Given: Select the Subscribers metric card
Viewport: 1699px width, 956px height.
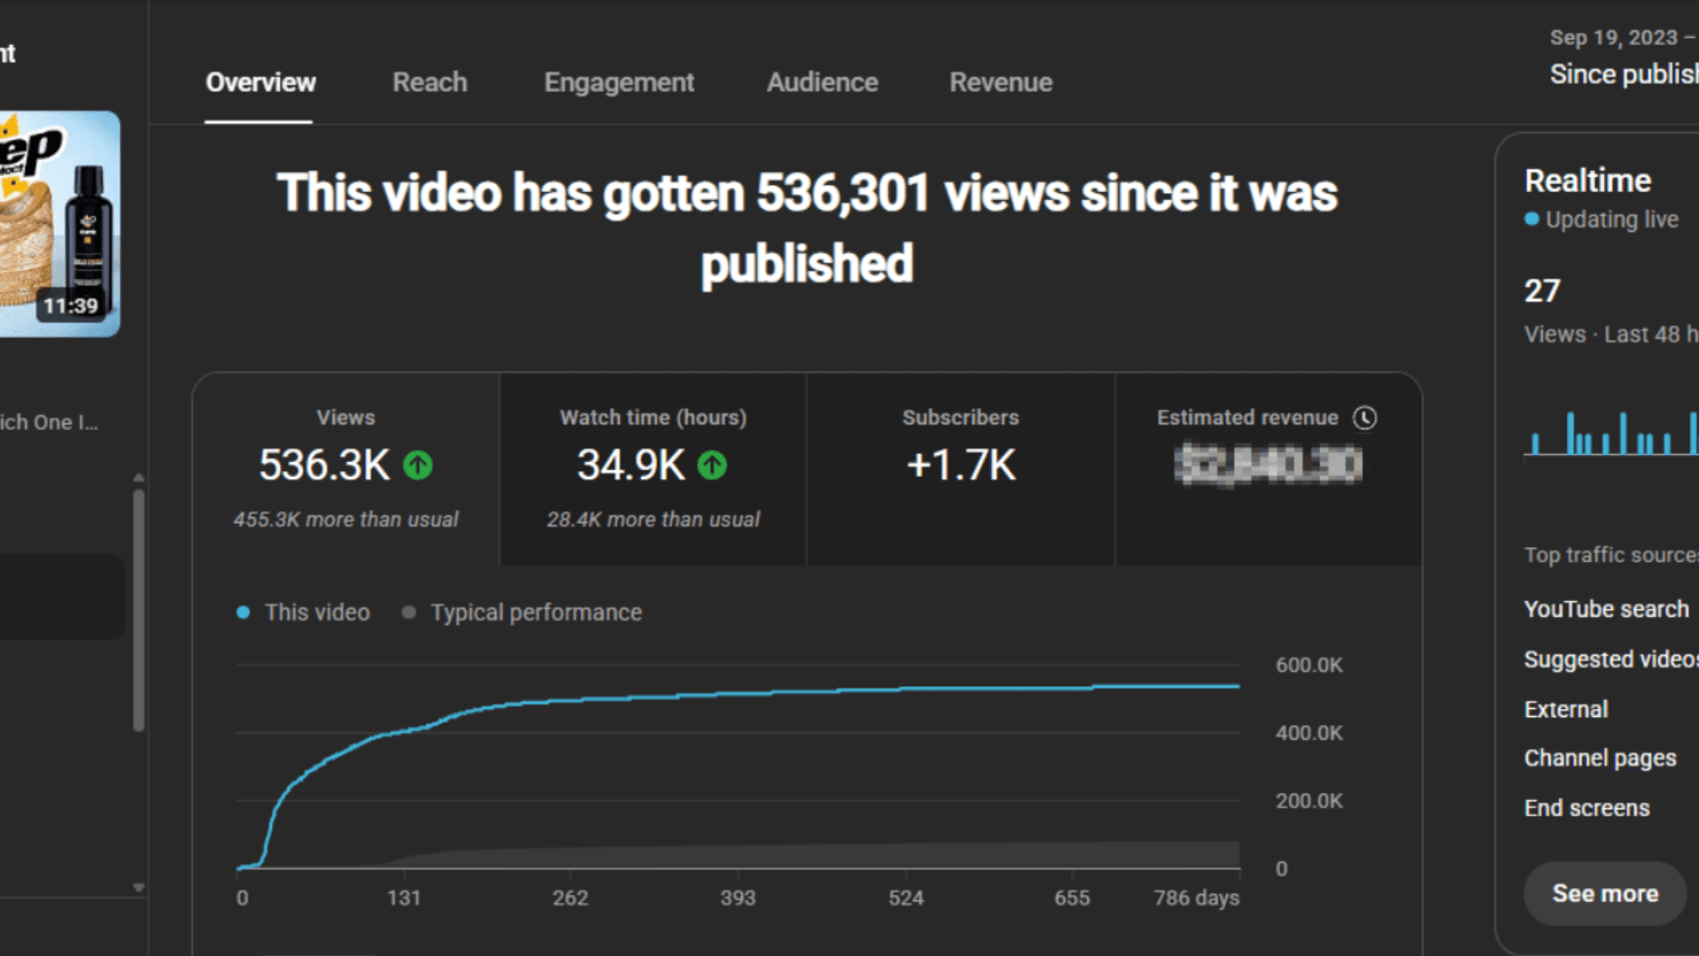Looking at the screenshot, I should pos(960,469).
